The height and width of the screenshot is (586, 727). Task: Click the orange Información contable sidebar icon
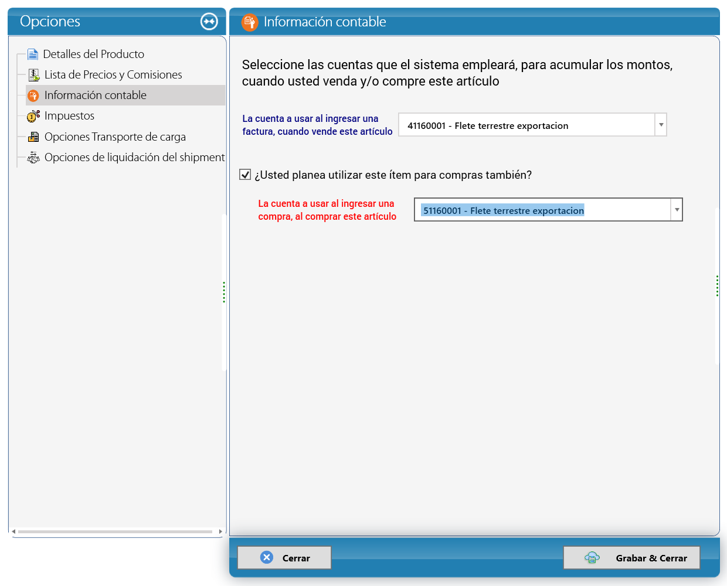[x=33, y=96]
